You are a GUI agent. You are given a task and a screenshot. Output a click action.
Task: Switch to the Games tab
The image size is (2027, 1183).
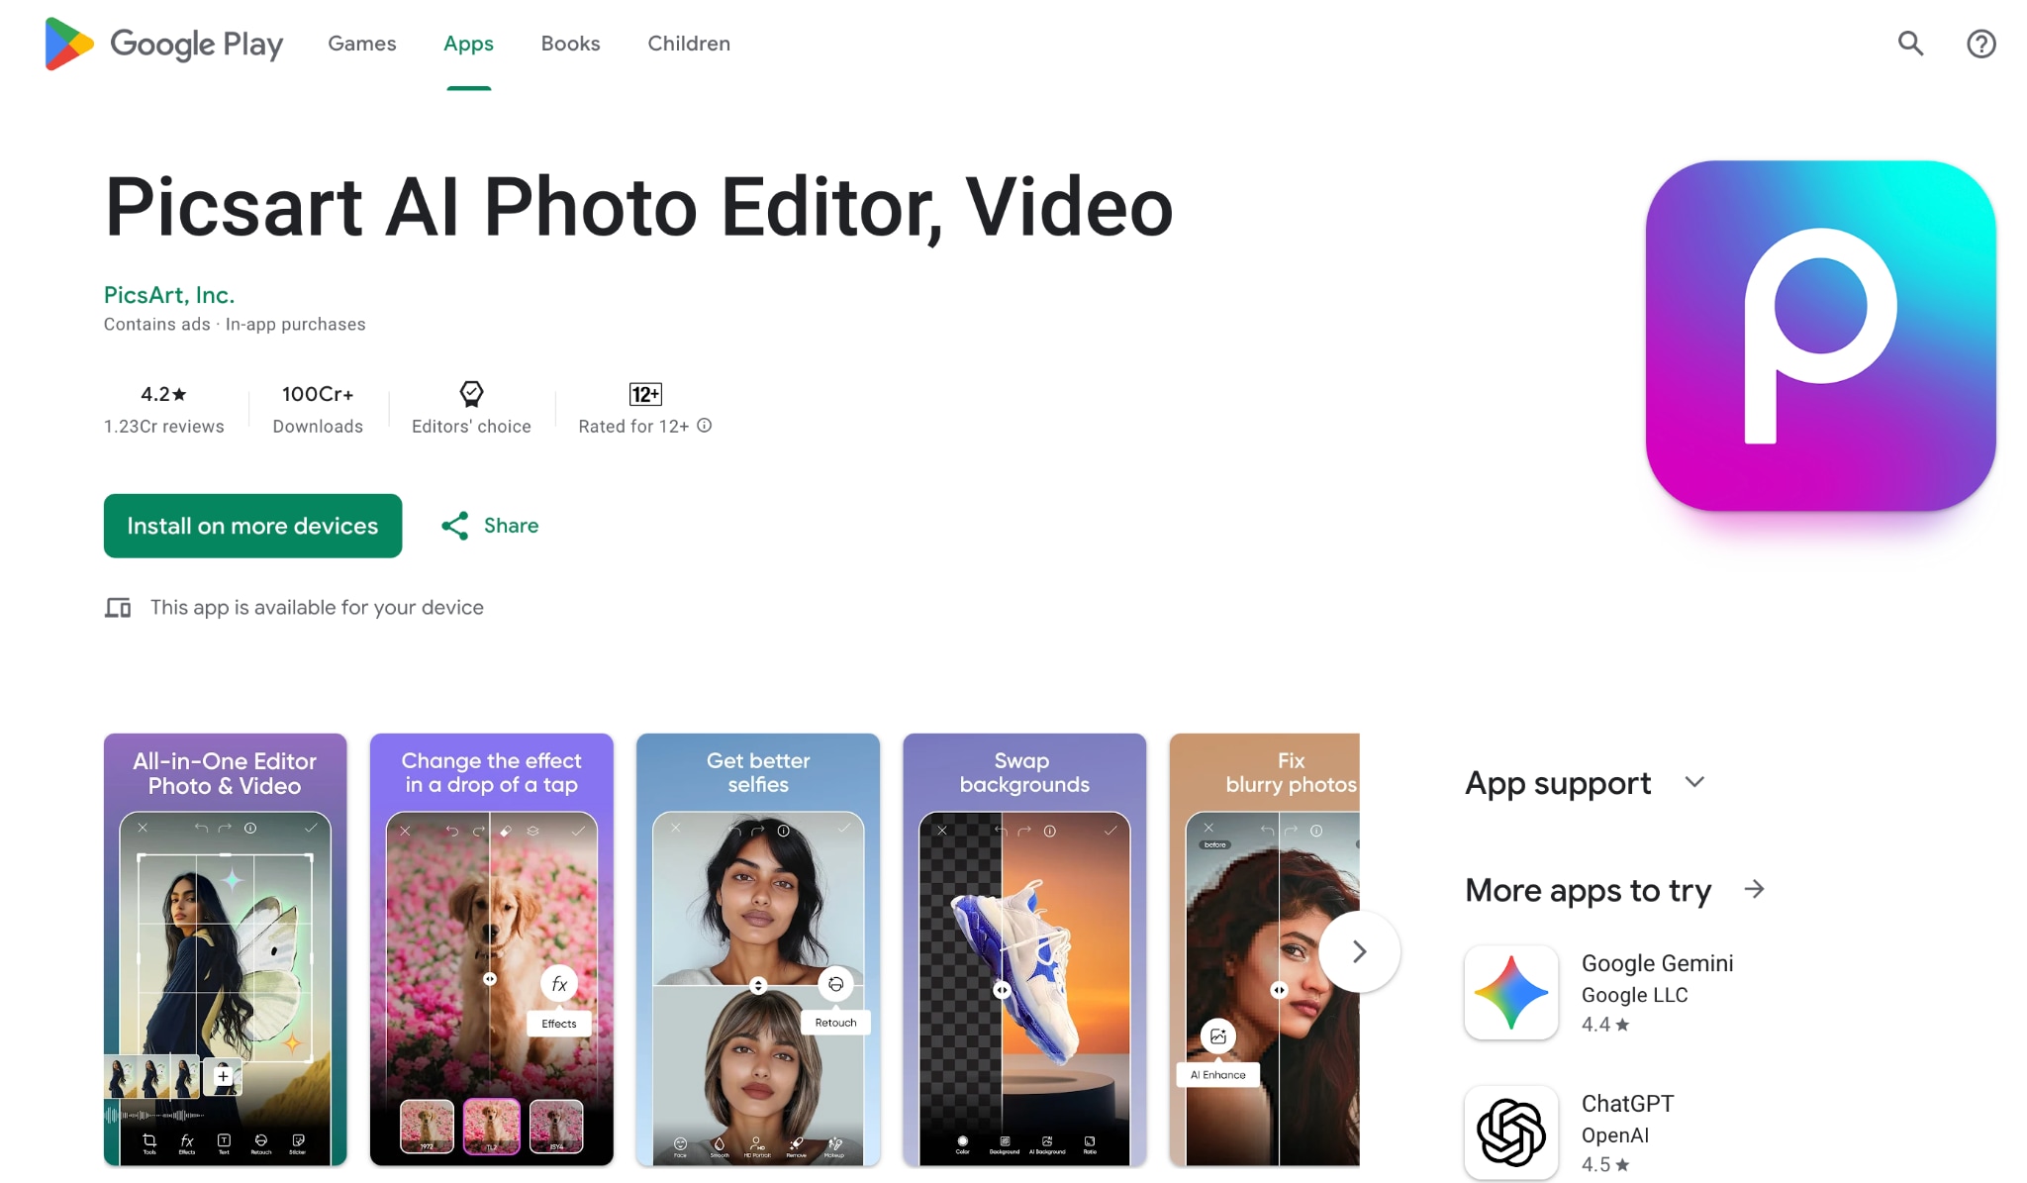coord(361,44)
